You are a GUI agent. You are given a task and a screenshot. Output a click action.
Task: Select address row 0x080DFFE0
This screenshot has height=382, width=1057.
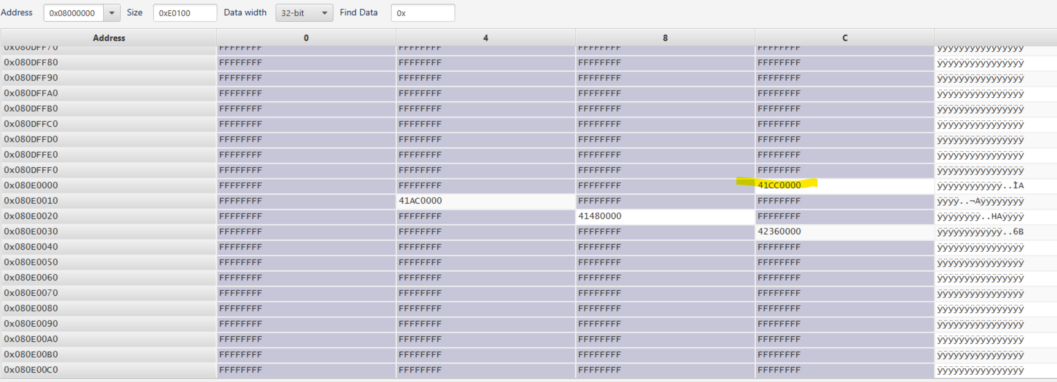109,155
